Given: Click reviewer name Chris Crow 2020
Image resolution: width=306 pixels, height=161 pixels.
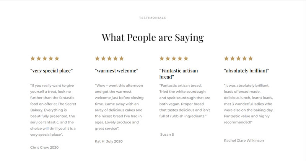Looking at the screenshot, I should pyautogui.click(x=44, y=147).
